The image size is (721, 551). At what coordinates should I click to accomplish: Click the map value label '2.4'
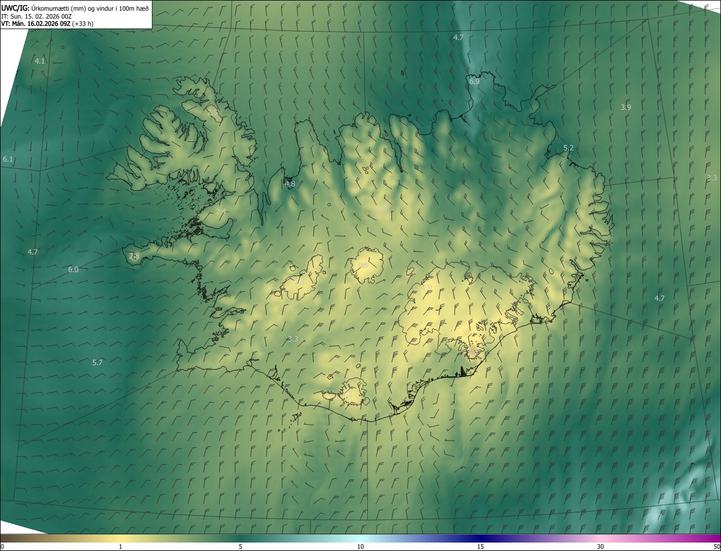(x=221, y=211)
